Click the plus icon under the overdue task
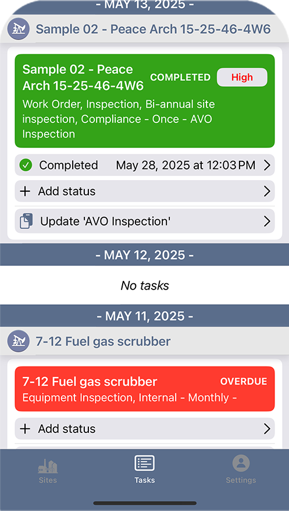 (x=25, y=429)
